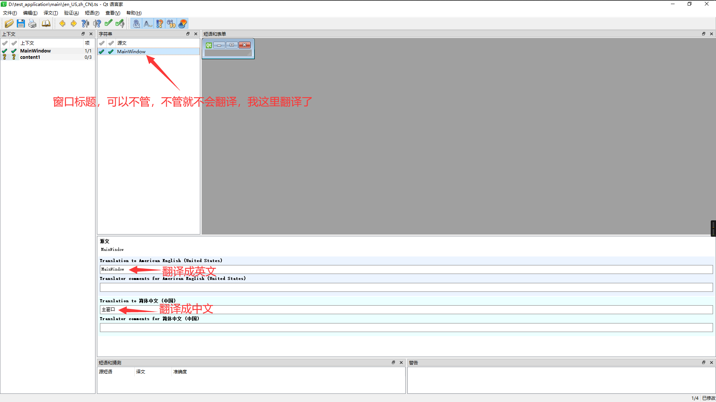Viewport: 716px width, 402px height.
Task: Toggle first status check of MainWindow string
Action: (101, 52)
